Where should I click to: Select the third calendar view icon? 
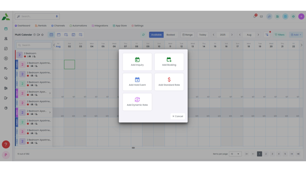[66, 35]
